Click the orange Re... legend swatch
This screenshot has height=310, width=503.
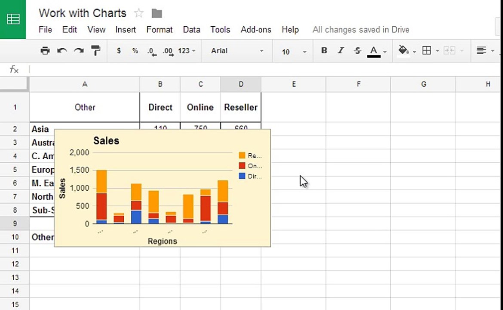pyautogui.click(x=242, y=155)
